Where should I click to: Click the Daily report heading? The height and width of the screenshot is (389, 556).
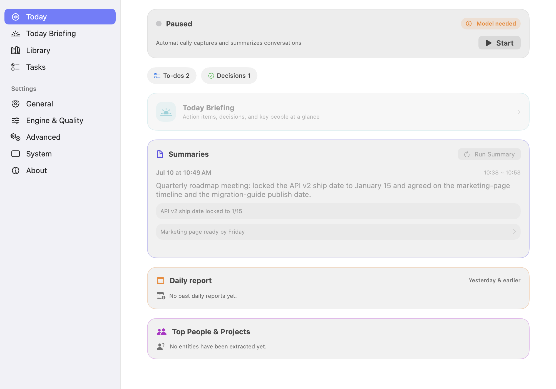click(190, 281)
